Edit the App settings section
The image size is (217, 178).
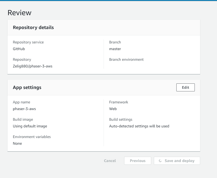pyautogui.click(x=185, y=87)
